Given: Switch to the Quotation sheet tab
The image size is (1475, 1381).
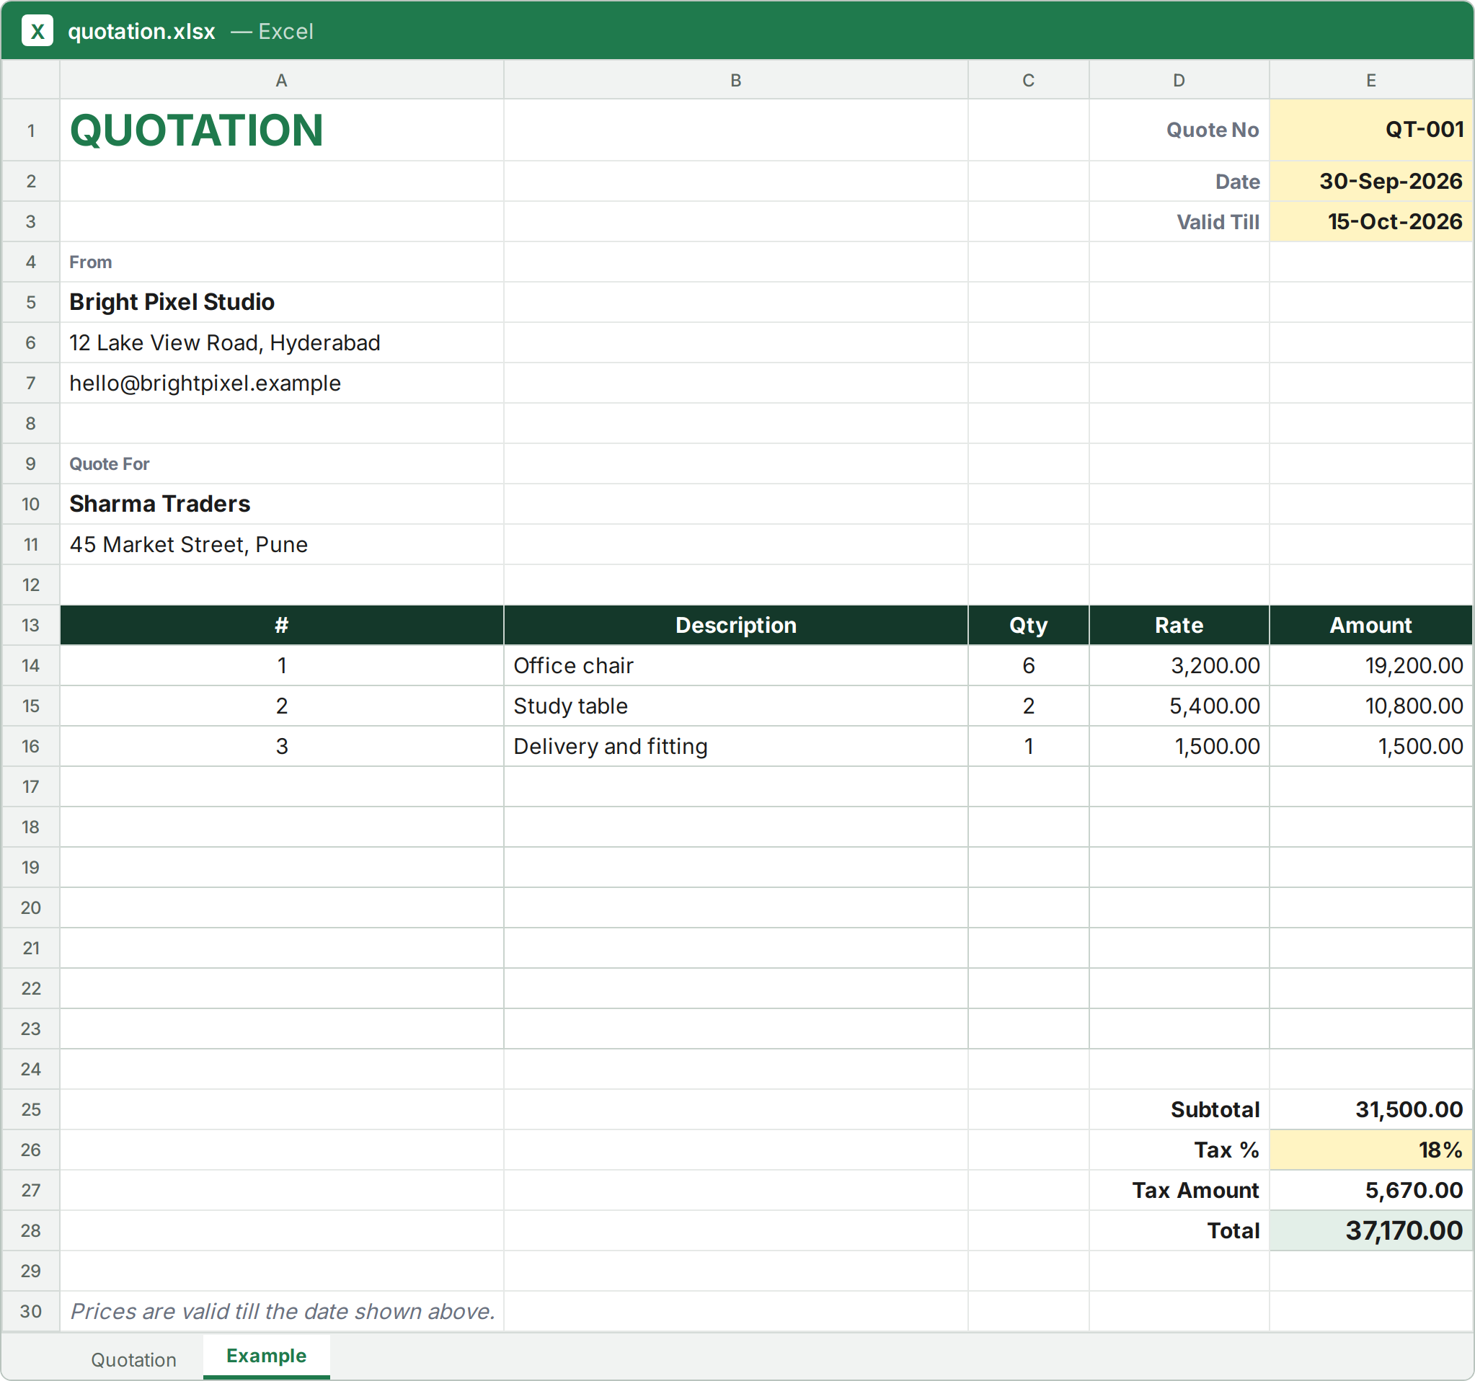Looking at the screenshot, I should [133, 1359].
